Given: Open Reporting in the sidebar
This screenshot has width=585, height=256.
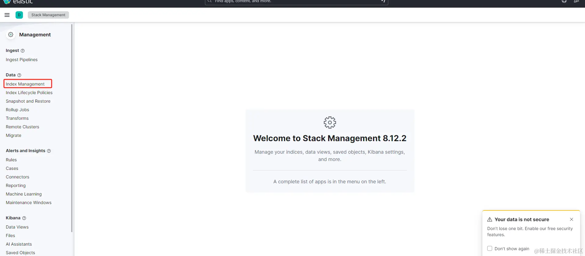Looking at the screenshot, I should (16, 185).
